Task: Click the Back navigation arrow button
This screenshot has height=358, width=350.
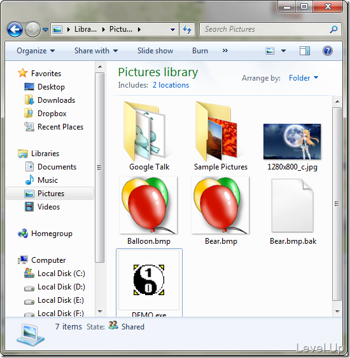Action: pos(15,29)
